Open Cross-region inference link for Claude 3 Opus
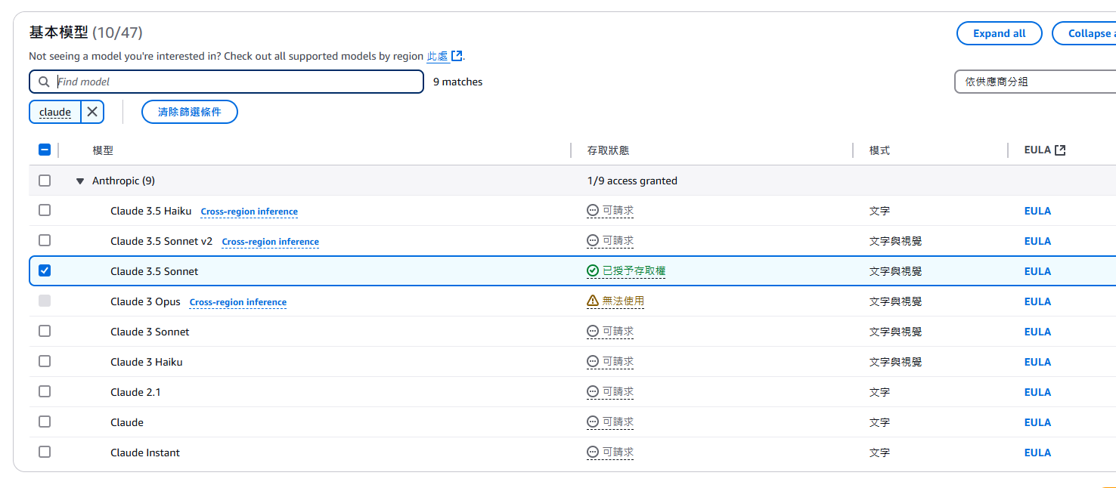The height and width of the screenshot is (488, 1116). (x=238, y=302)
